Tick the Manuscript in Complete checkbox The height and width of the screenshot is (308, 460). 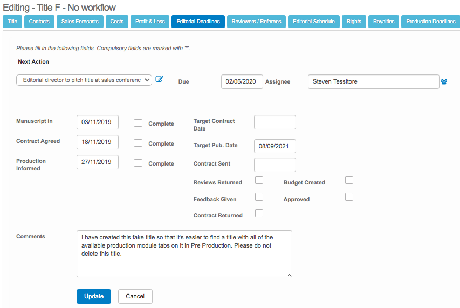(138, 123)
